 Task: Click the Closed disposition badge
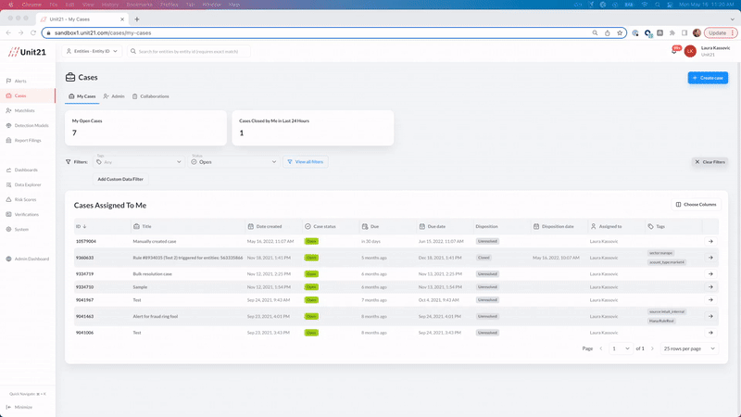484,258
